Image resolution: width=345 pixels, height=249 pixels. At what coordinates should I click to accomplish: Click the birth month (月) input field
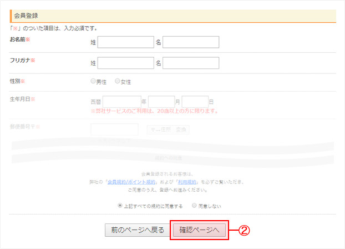tap(161, 102)
